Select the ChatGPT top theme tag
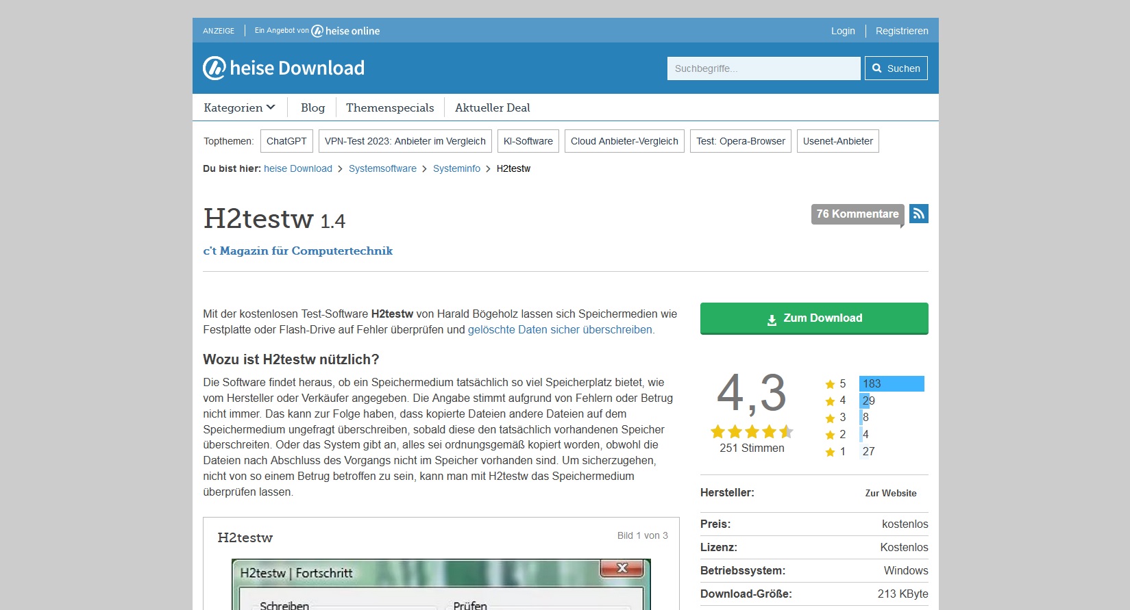Image resolution: width=1130 pixels, height=610 pixels. coord(286,141)
